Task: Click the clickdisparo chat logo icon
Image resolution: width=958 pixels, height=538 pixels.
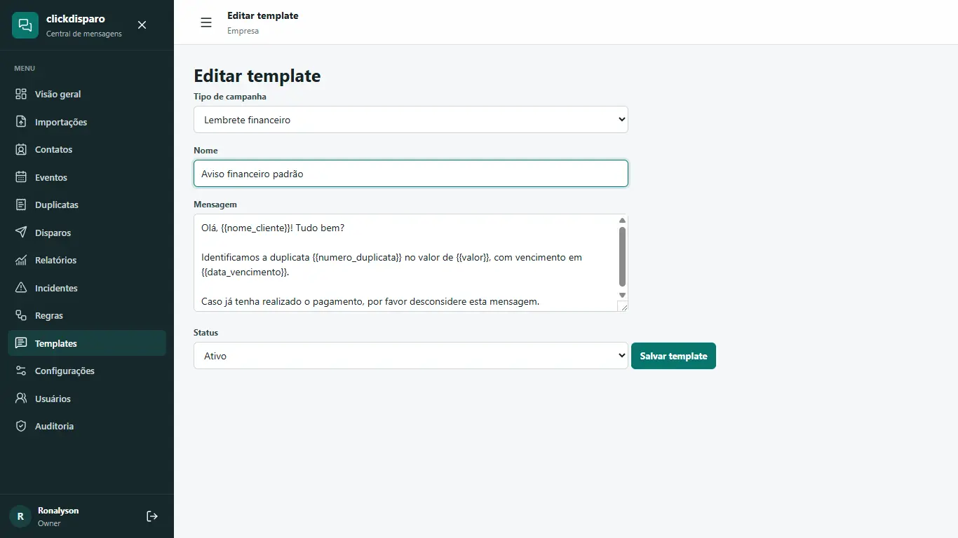Action: tap(25, 25)
